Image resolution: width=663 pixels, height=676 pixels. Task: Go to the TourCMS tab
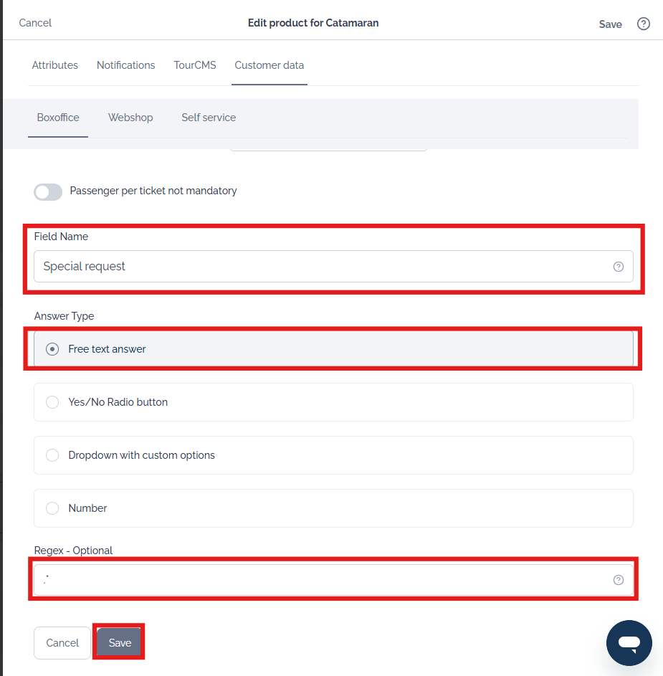point(195,65)
